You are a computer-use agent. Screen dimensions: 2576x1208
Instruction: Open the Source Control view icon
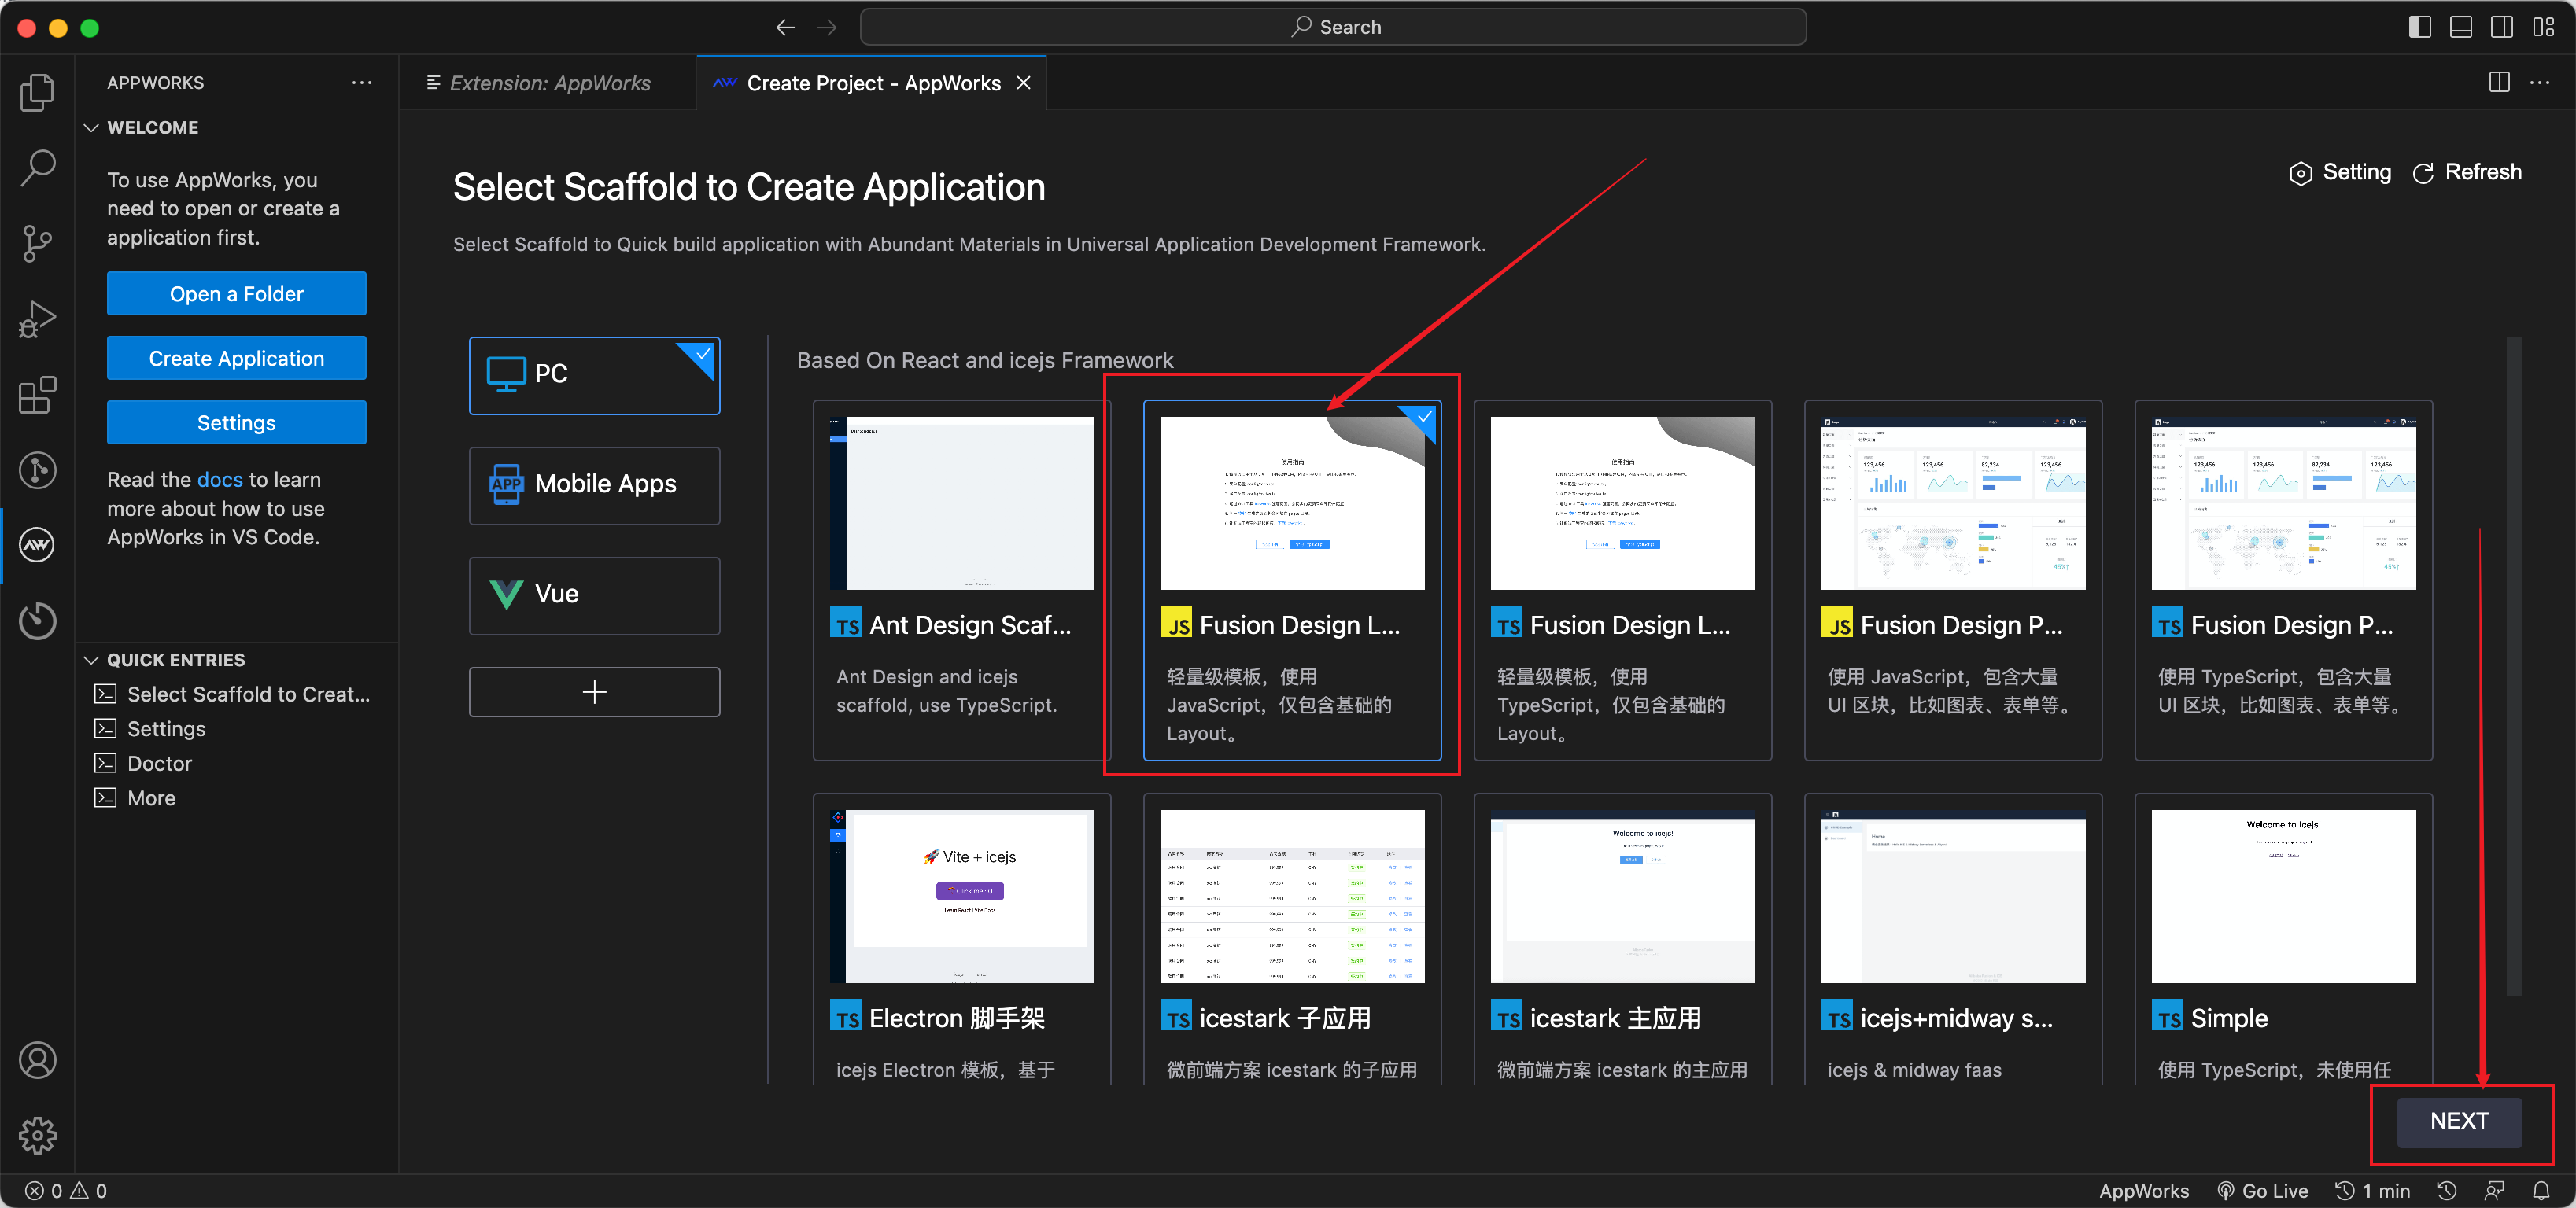point(37,243)
